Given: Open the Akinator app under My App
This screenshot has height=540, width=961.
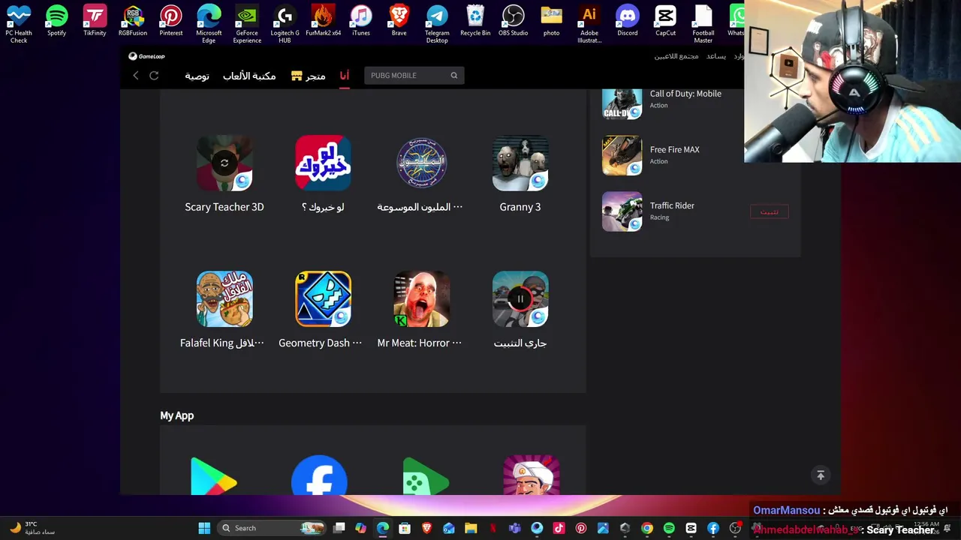Looking at the screenshot, I should 532,475.
